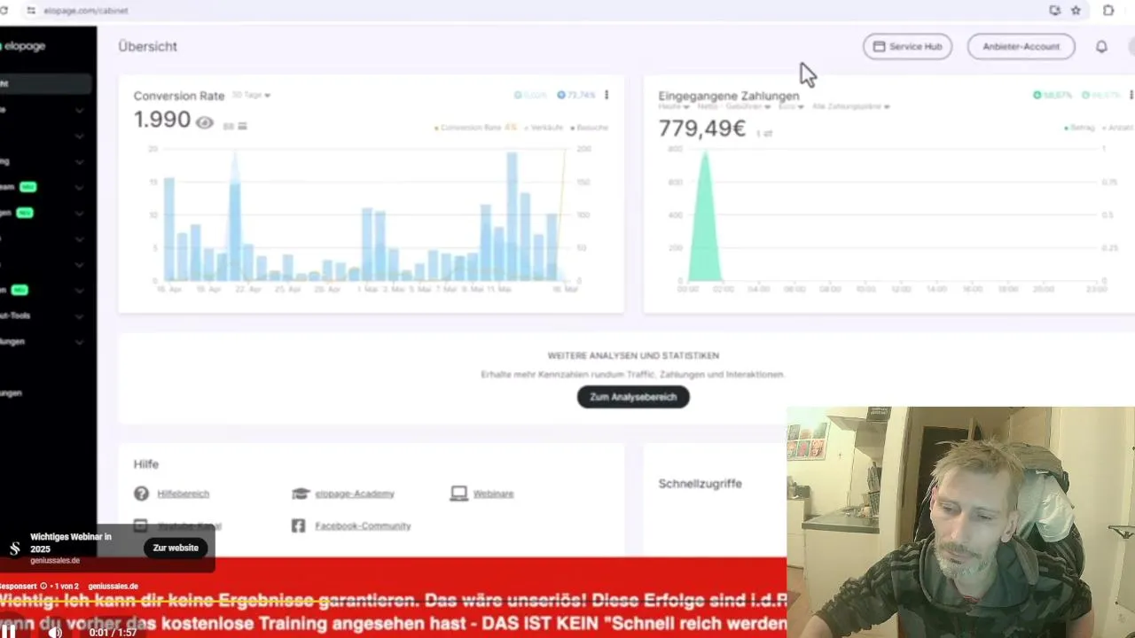Click the graduation cap Academy icon
Viewport: 1135px width, 638px height.
(301, 494)
